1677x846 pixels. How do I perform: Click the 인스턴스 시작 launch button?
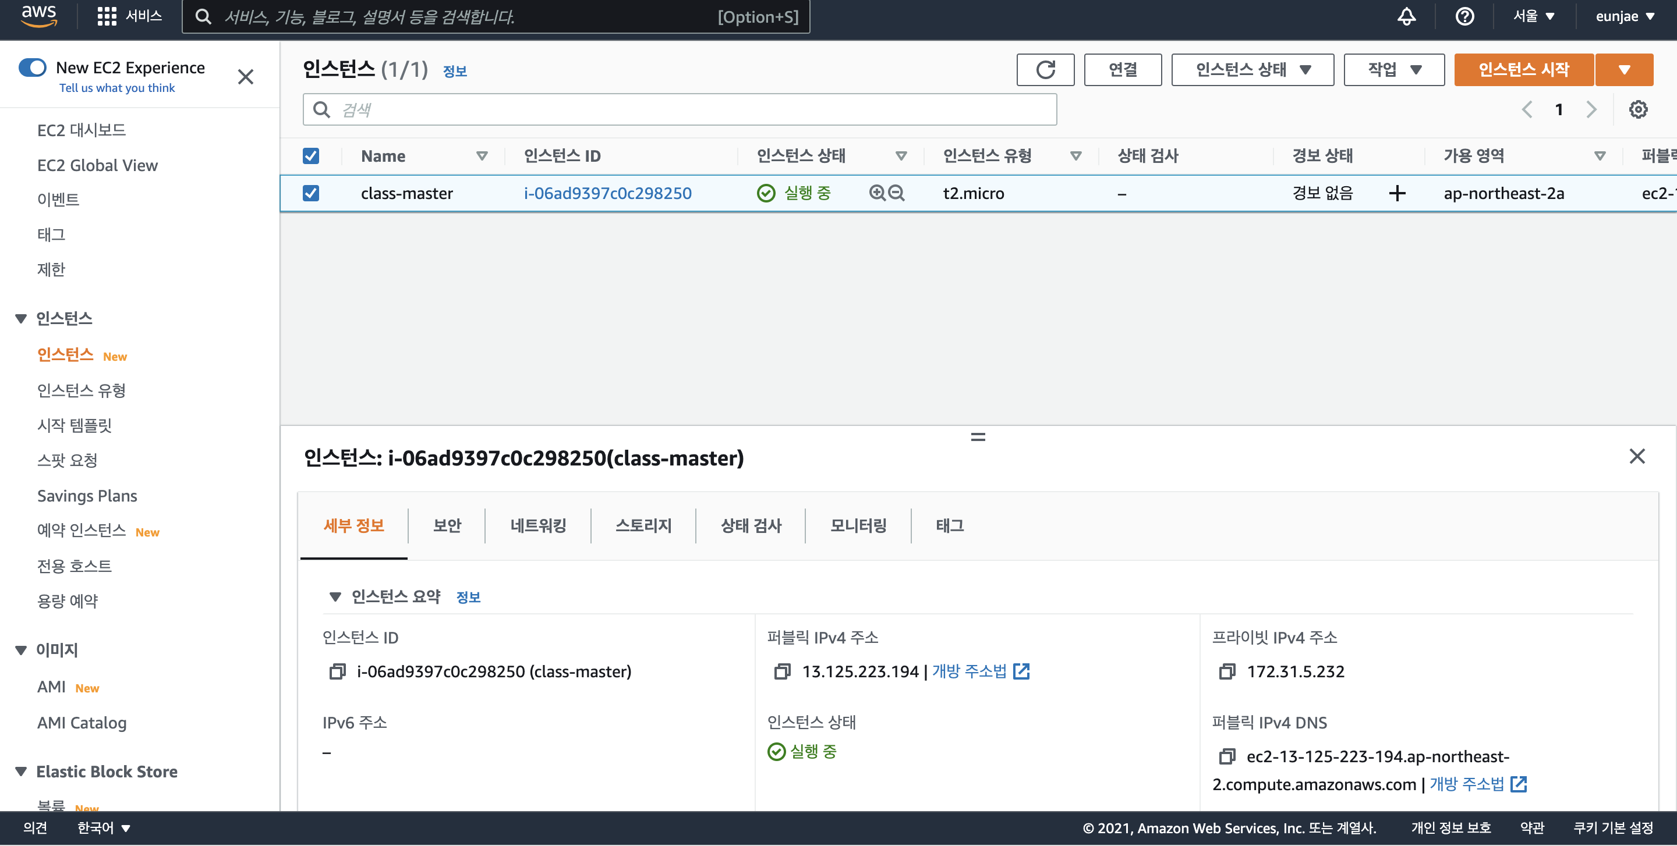1523,70
